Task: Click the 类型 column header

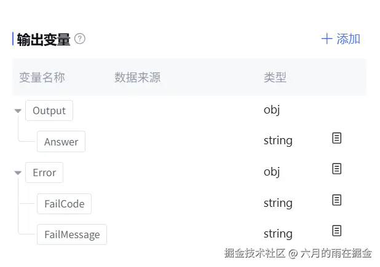Action: pyautogui.click(x=275, y=77)
